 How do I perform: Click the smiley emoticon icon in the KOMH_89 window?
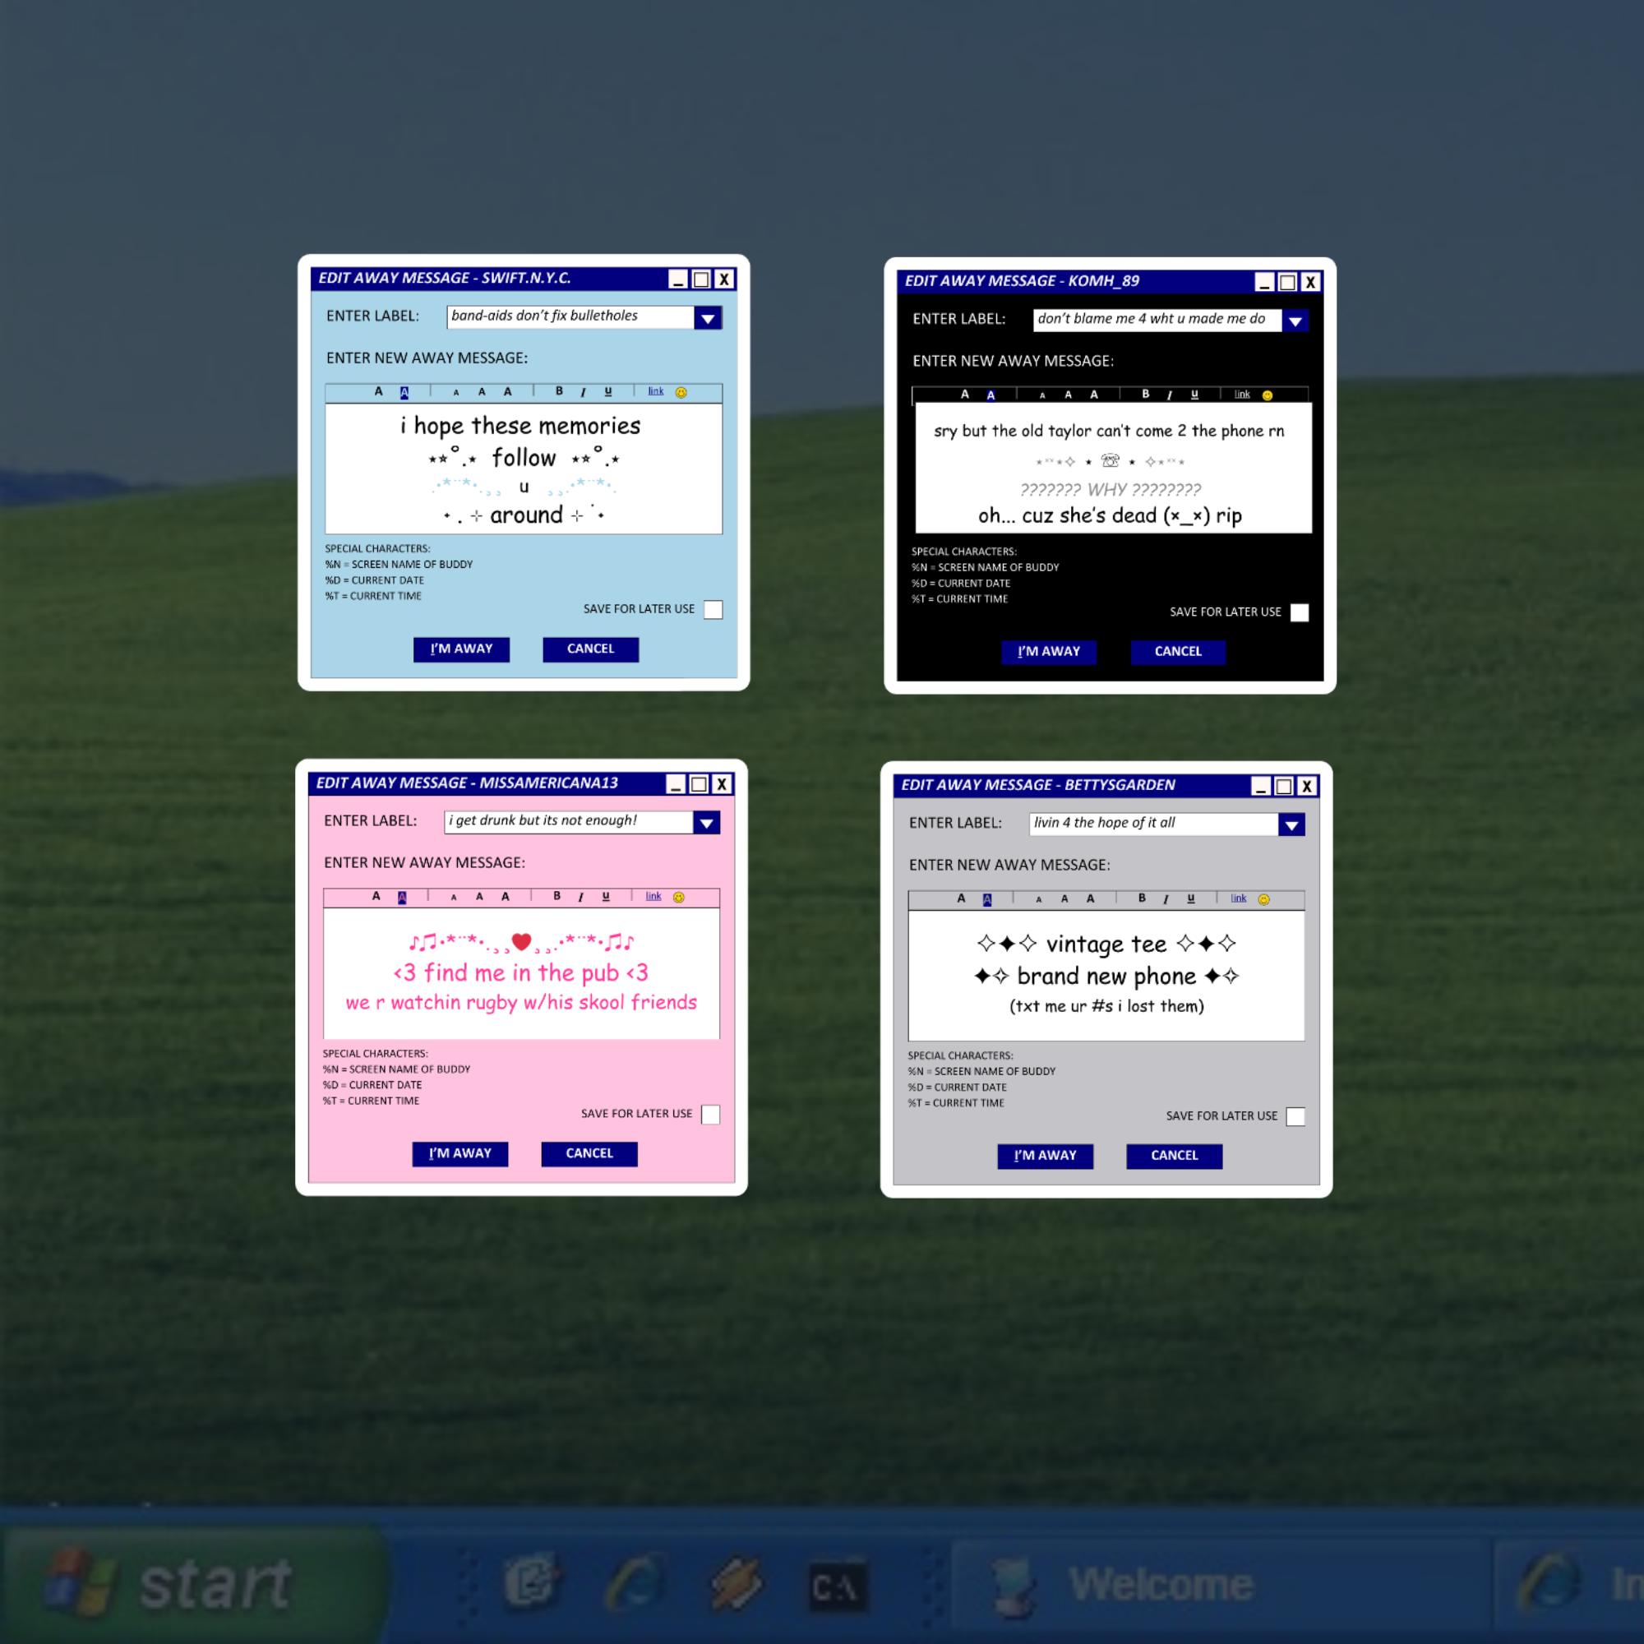click(1267, 395)
